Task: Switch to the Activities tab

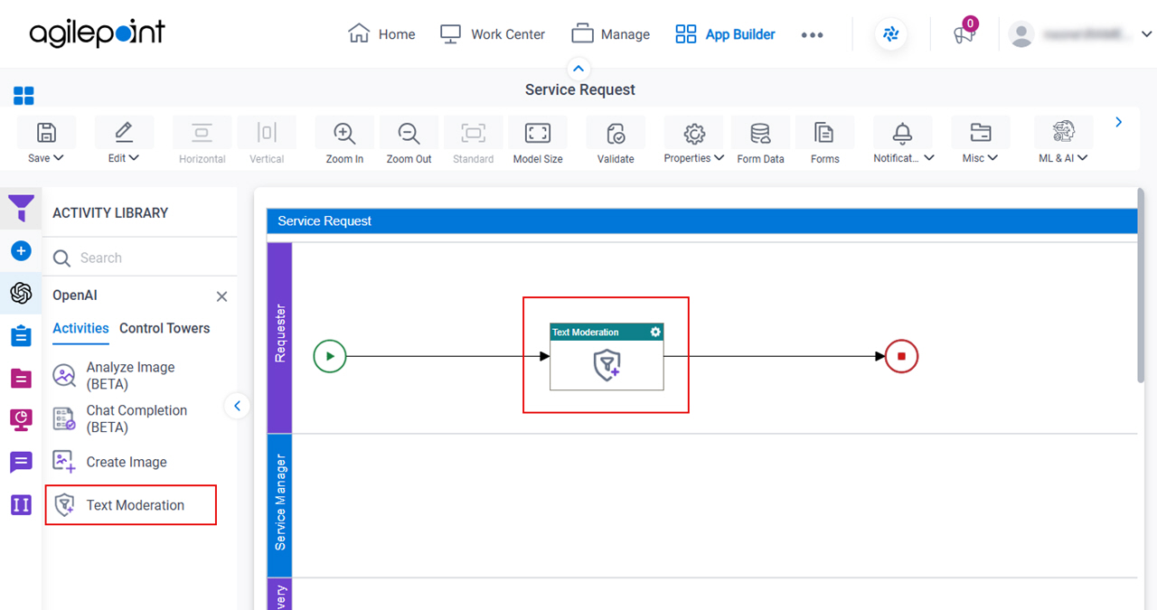Action: 80,328
